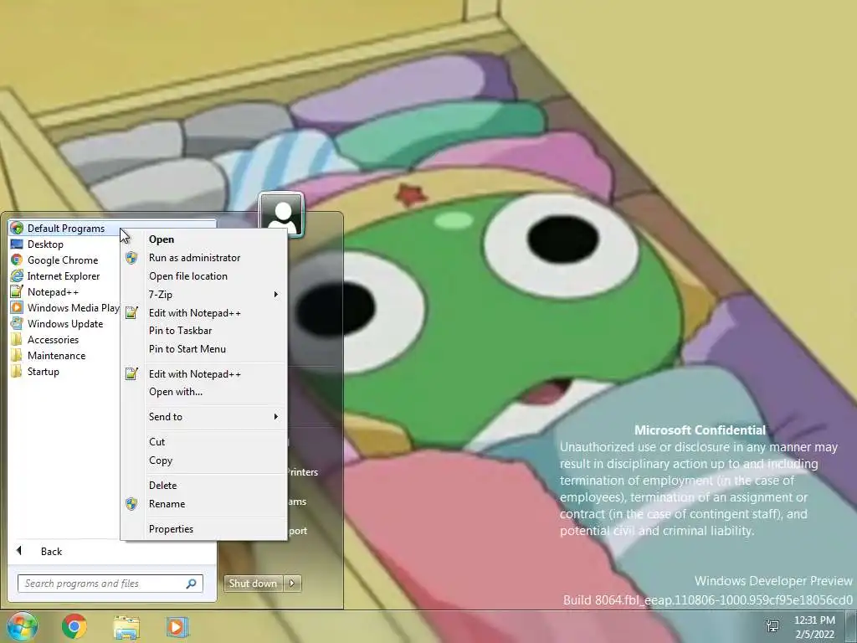Click the Windows Update entry text
This screenshot has height=643, width=857.
(65, 324)
